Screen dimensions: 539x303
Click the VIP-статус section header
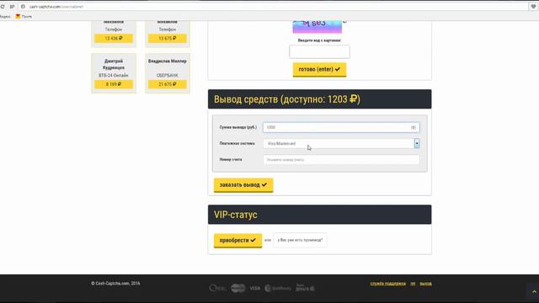320,215
